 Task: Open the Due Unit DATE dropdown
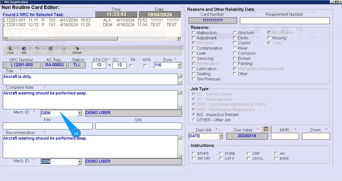(221, 136)
